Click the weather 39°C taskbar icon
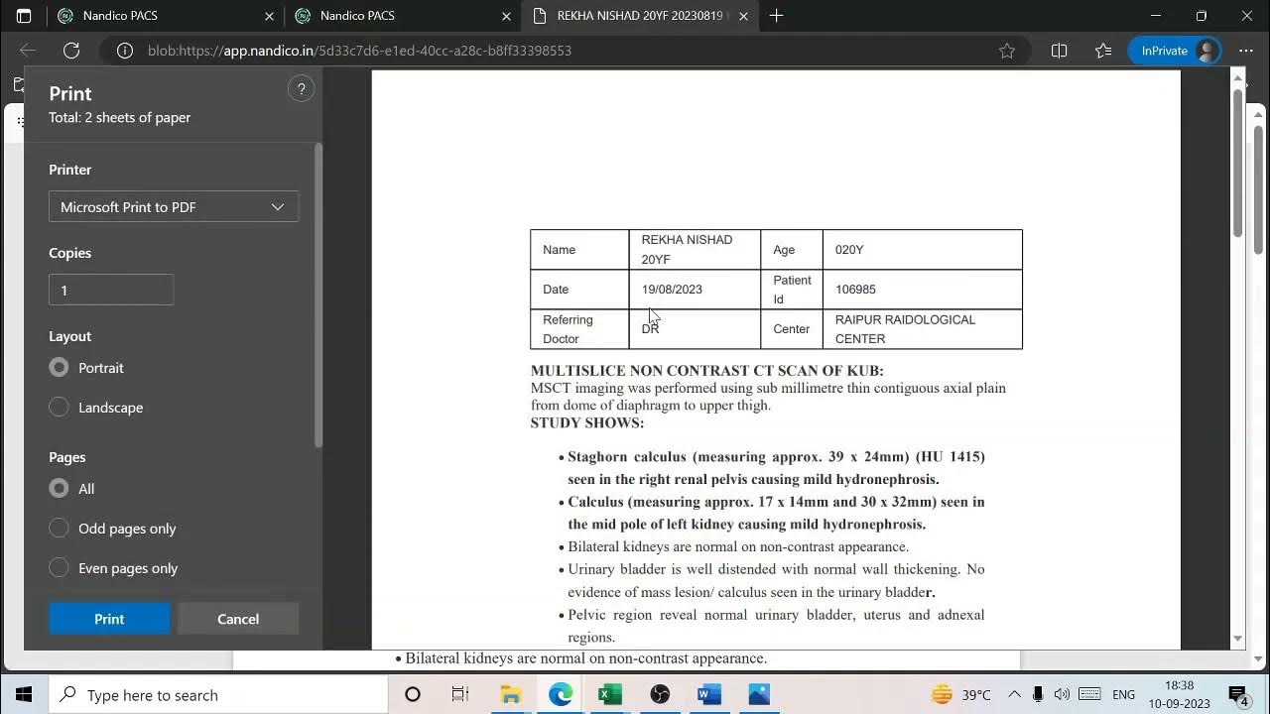 [961, 694]
